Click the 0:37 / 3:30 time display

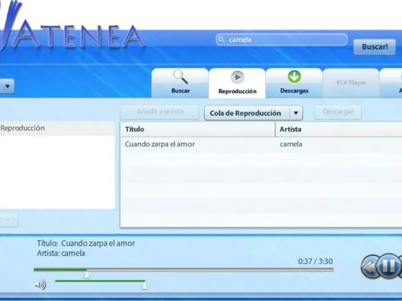coord(316,261)
